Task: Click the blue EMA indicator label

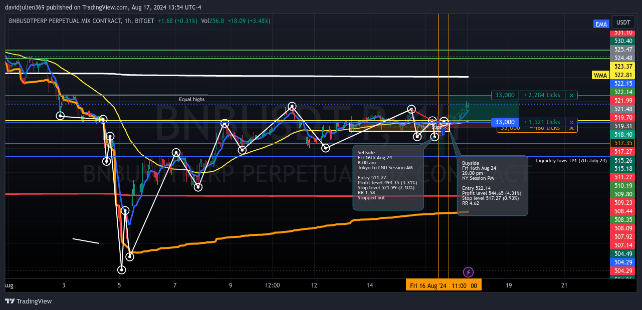Action: (601, 24)
